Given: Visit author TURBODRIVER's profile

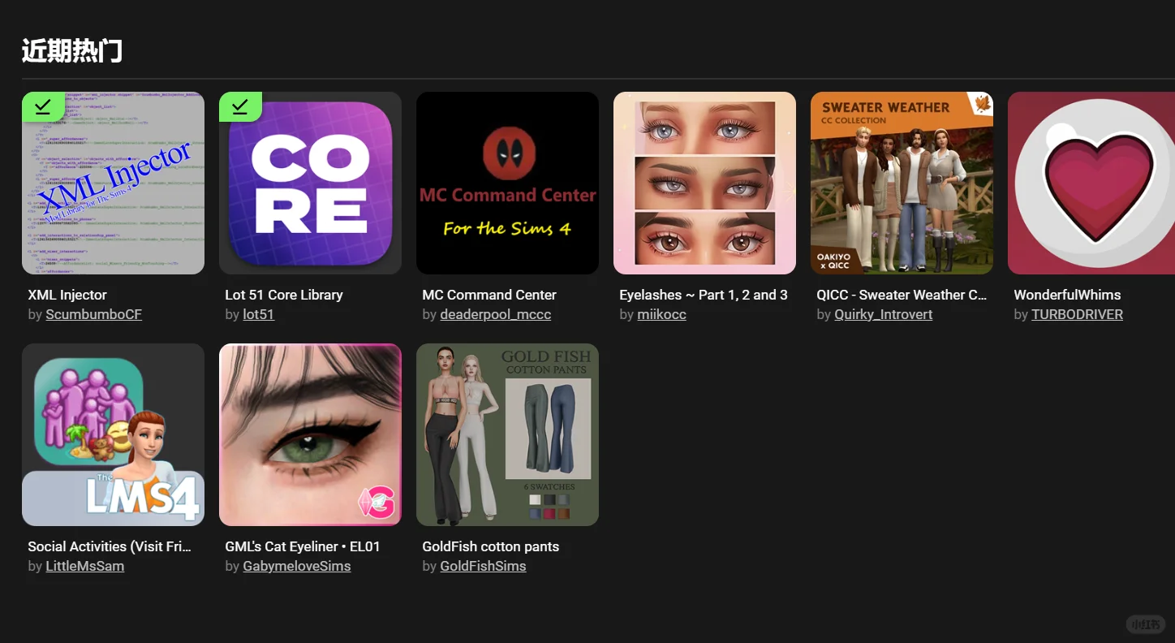Looking at the screenshot, I should tap(1077, 314).
